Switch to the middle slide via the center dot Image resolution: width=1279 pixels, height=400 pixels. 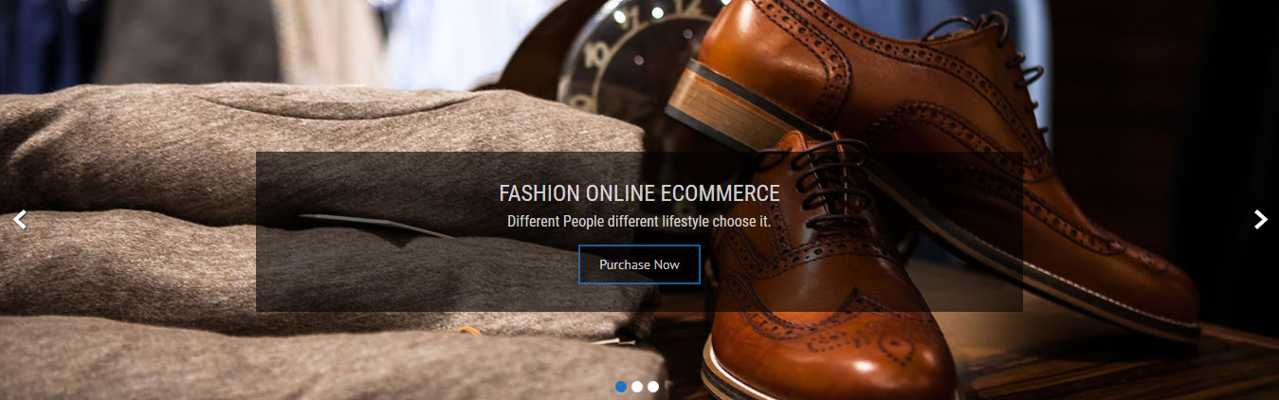click(x=637, y=387)
